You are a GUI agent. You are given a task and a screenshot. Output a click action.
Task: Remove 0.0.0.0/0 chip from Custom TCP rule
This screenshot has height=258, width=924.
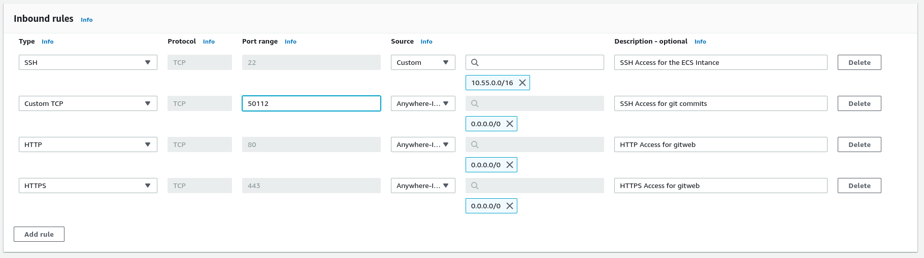[x=510, y=124]
